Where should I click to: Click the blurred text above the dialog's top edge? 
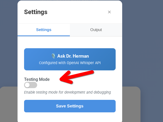click(69, 0)
